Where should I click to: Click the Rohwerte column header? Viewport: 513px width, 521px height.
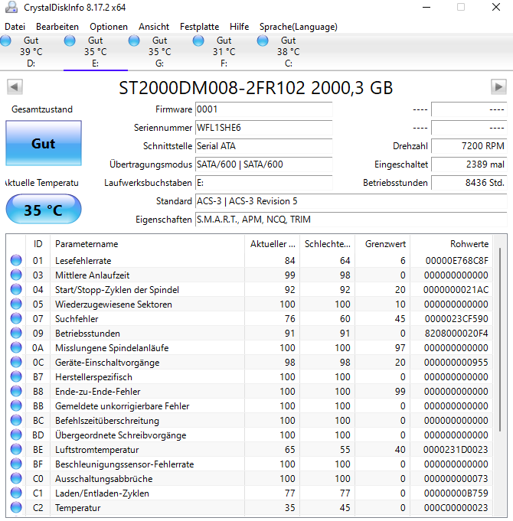click(452, 244)
